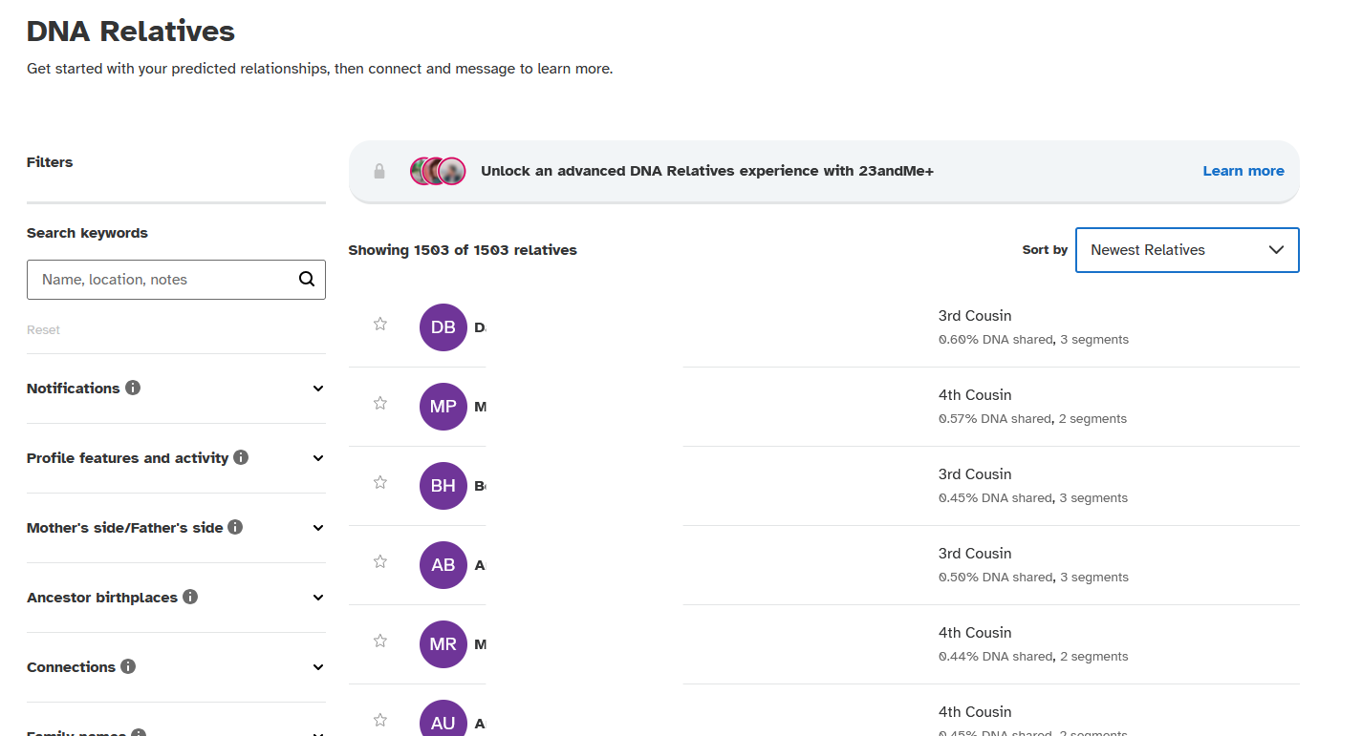1362x736 pixels.
Task: Expand Mother's side/Father's side filter
Action: point(318,528)
